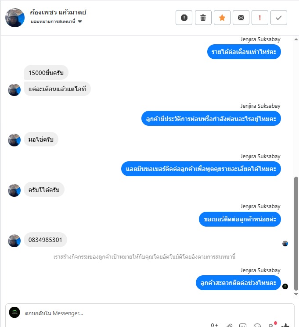Click the phone number message 0834985301
This screenshot has height=327, width=299.
[45, 240]
